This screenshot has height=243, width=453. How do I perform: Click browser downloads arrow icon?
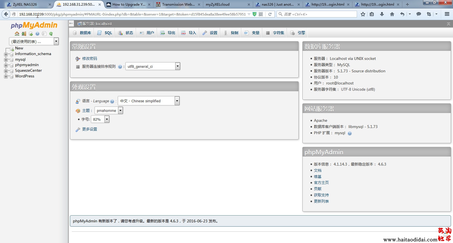pos(382,14)
